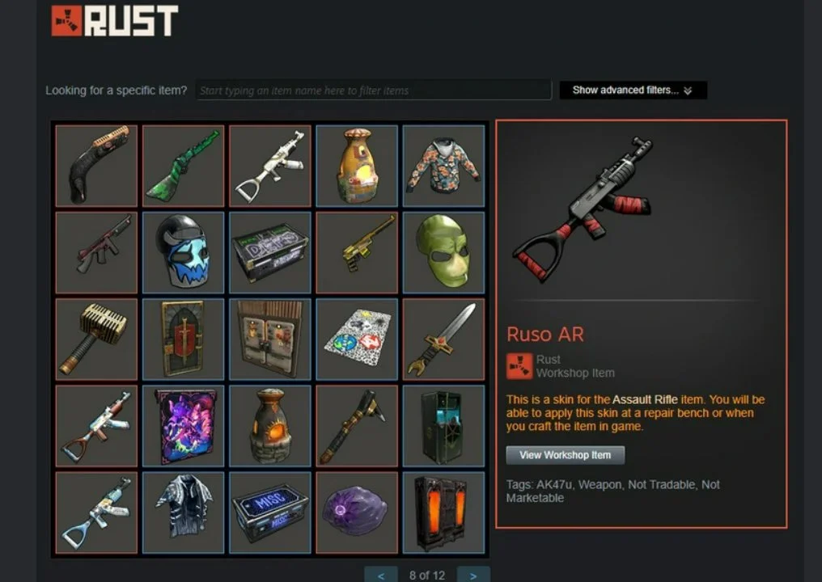Select the orange glowing locker item
The width and height of the screenshot is (822, 582).
pyautogui.click(x=443, y=512)
